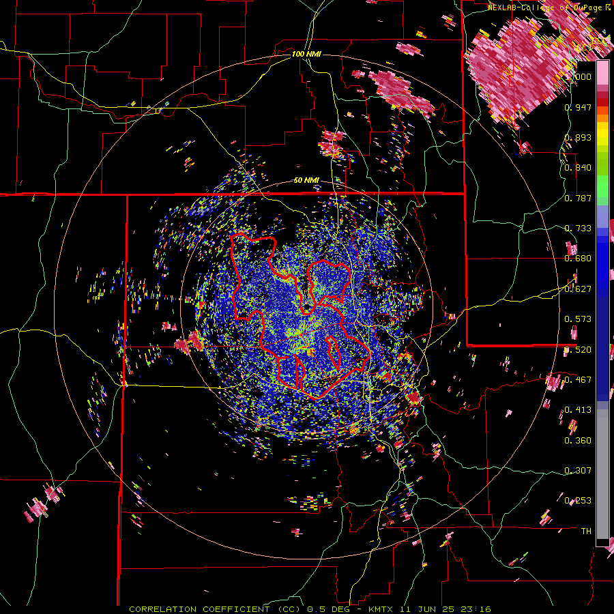Click the 0.520 scale label
This screenshot has width=614, height=614.
pyautogui.click(x=578, y=350)
